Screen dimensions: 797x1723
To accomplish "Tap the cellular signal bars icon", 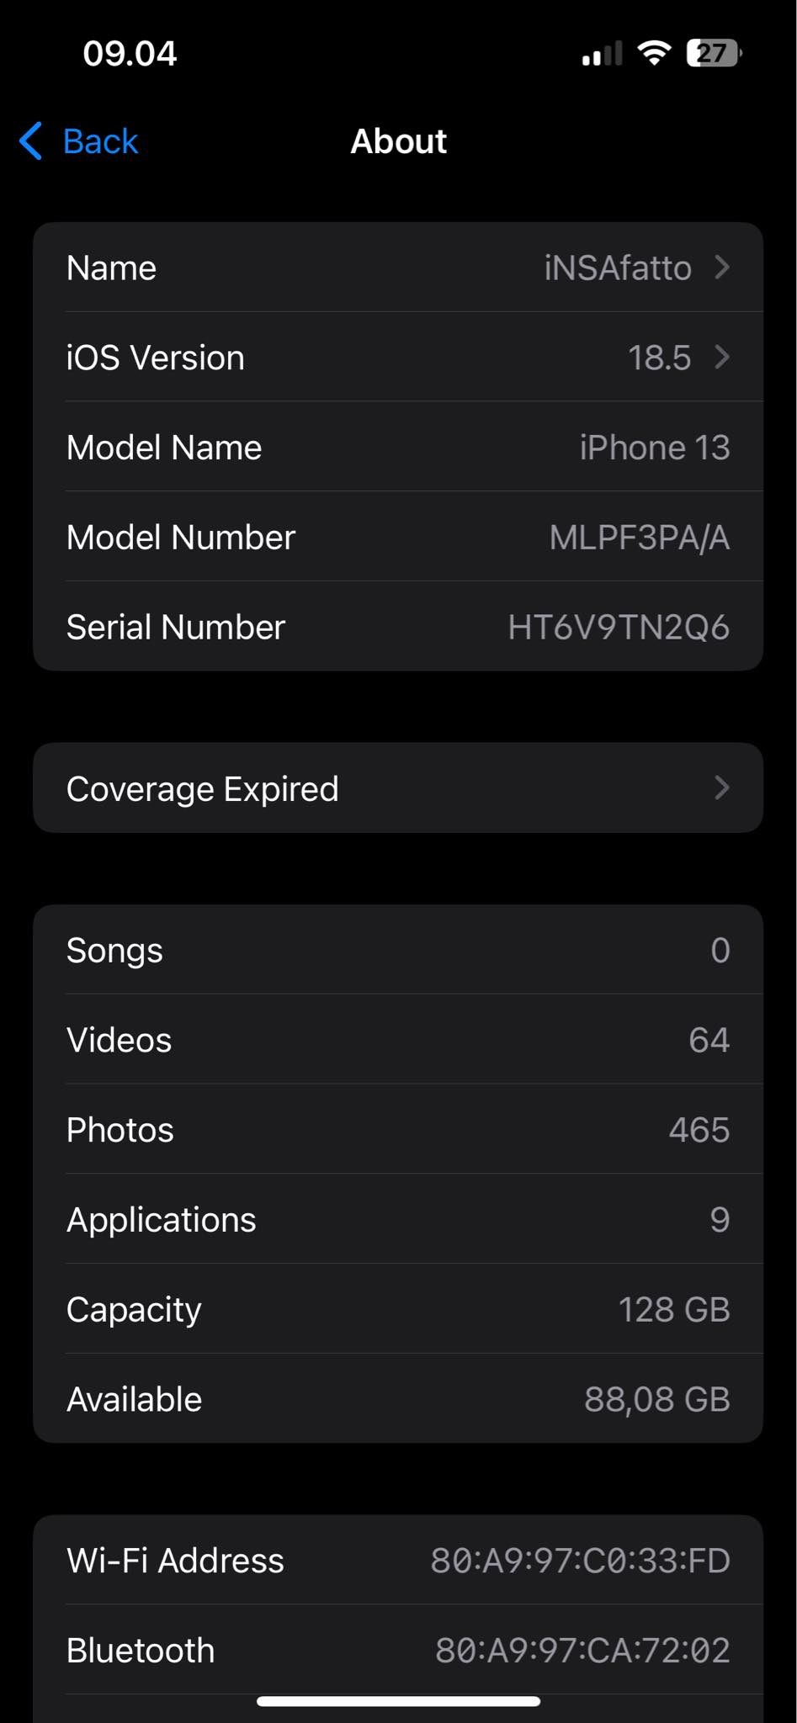I will coord(602,54).
